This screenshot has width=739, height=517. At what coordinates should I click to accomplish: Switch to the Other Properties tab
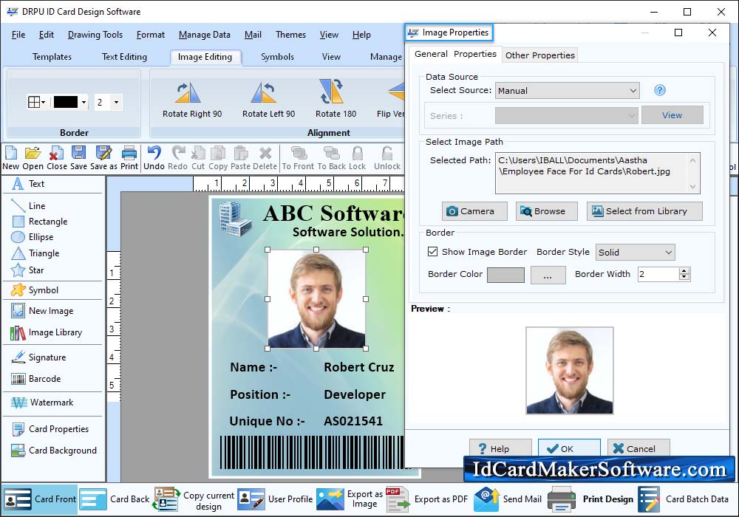539,55
